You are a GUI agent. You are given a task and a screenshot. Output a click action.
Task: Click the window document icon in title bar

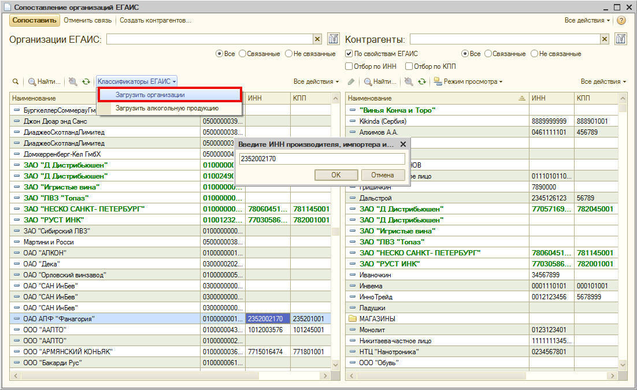(x=8, y=7)
